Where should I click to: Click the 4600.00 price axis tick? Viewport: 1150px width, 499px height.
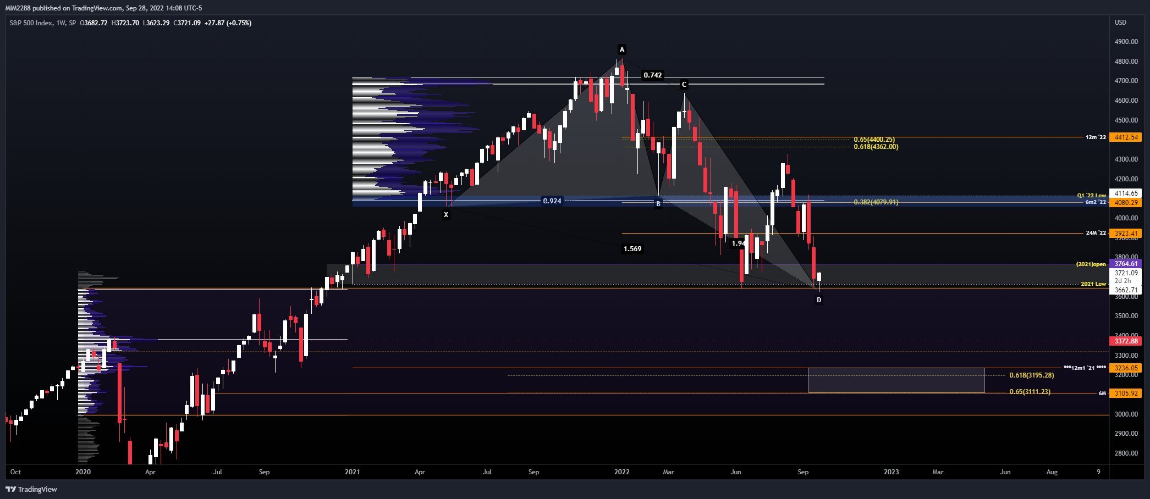pos(1126,101)
